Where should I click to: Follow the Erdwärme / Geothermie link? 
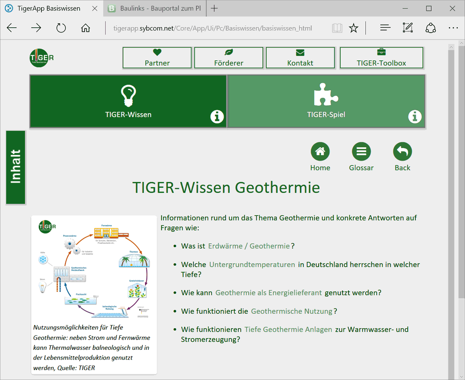coord(249,246)
